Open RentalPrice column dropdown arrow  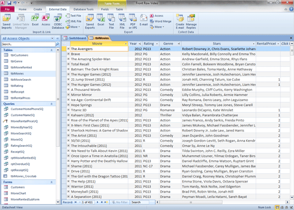point(278,43)
